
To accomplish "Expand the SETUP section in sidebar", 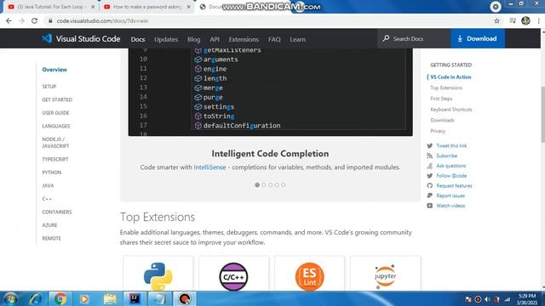I will pyautogui.click(x=49, y=87).
